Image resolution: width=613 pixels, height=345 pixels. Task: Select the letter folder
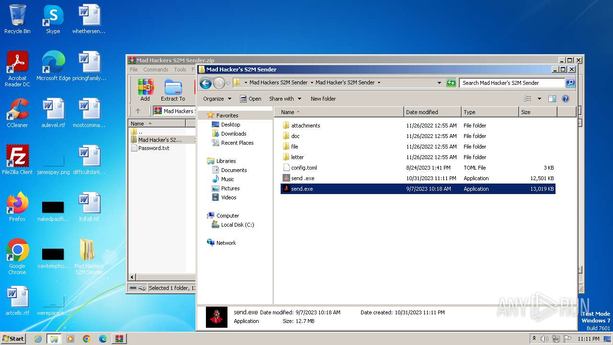[x=418, y=157]
